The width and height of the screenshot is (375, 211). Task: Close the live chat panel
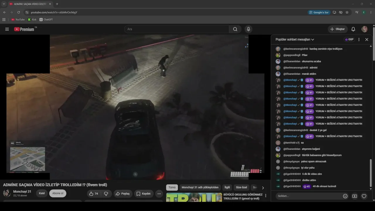click(x=367, y=39)
